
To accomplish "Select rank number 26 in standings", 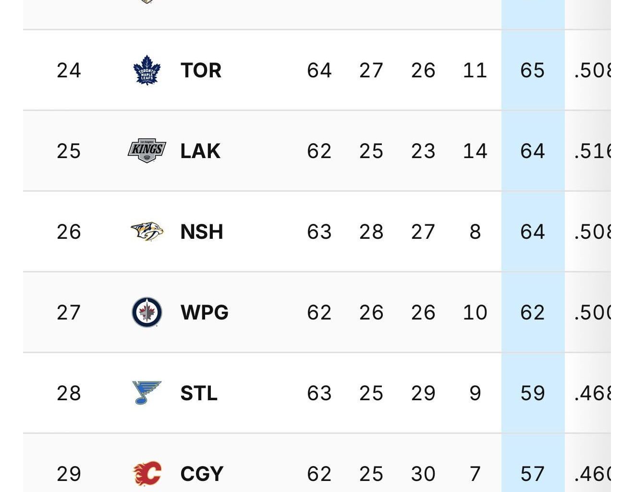I will tap(69, 232).
